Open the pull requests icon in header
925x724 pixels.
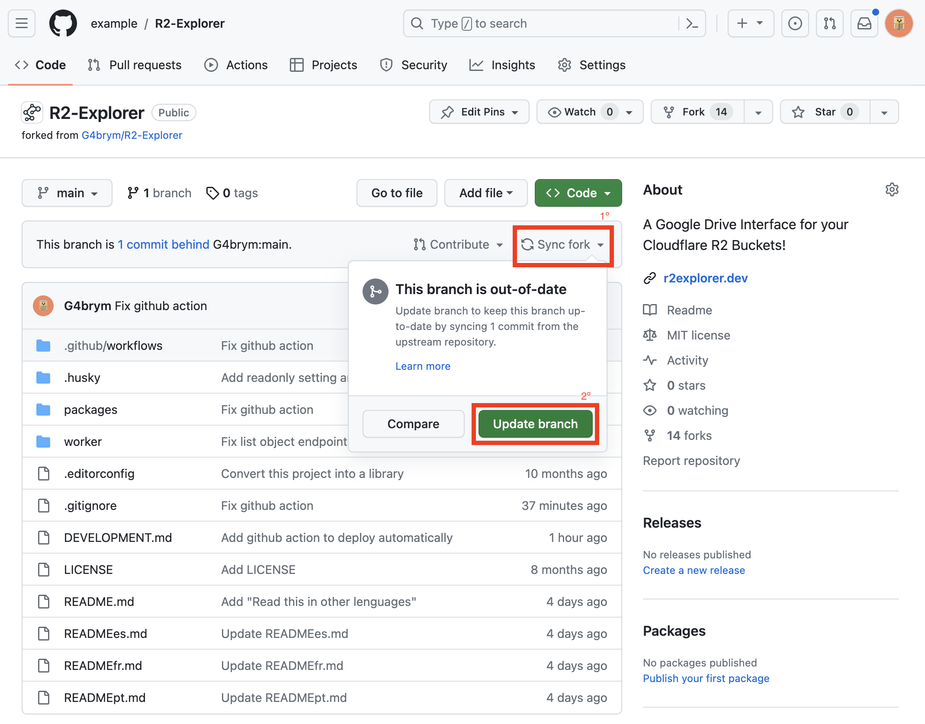point(829,23)
